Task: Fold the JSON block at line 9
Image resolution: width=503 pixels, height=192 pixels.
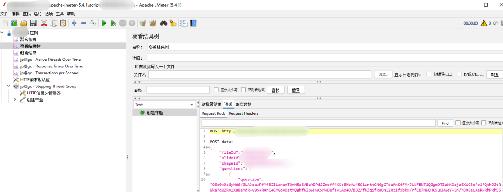Action: point(208,174)
